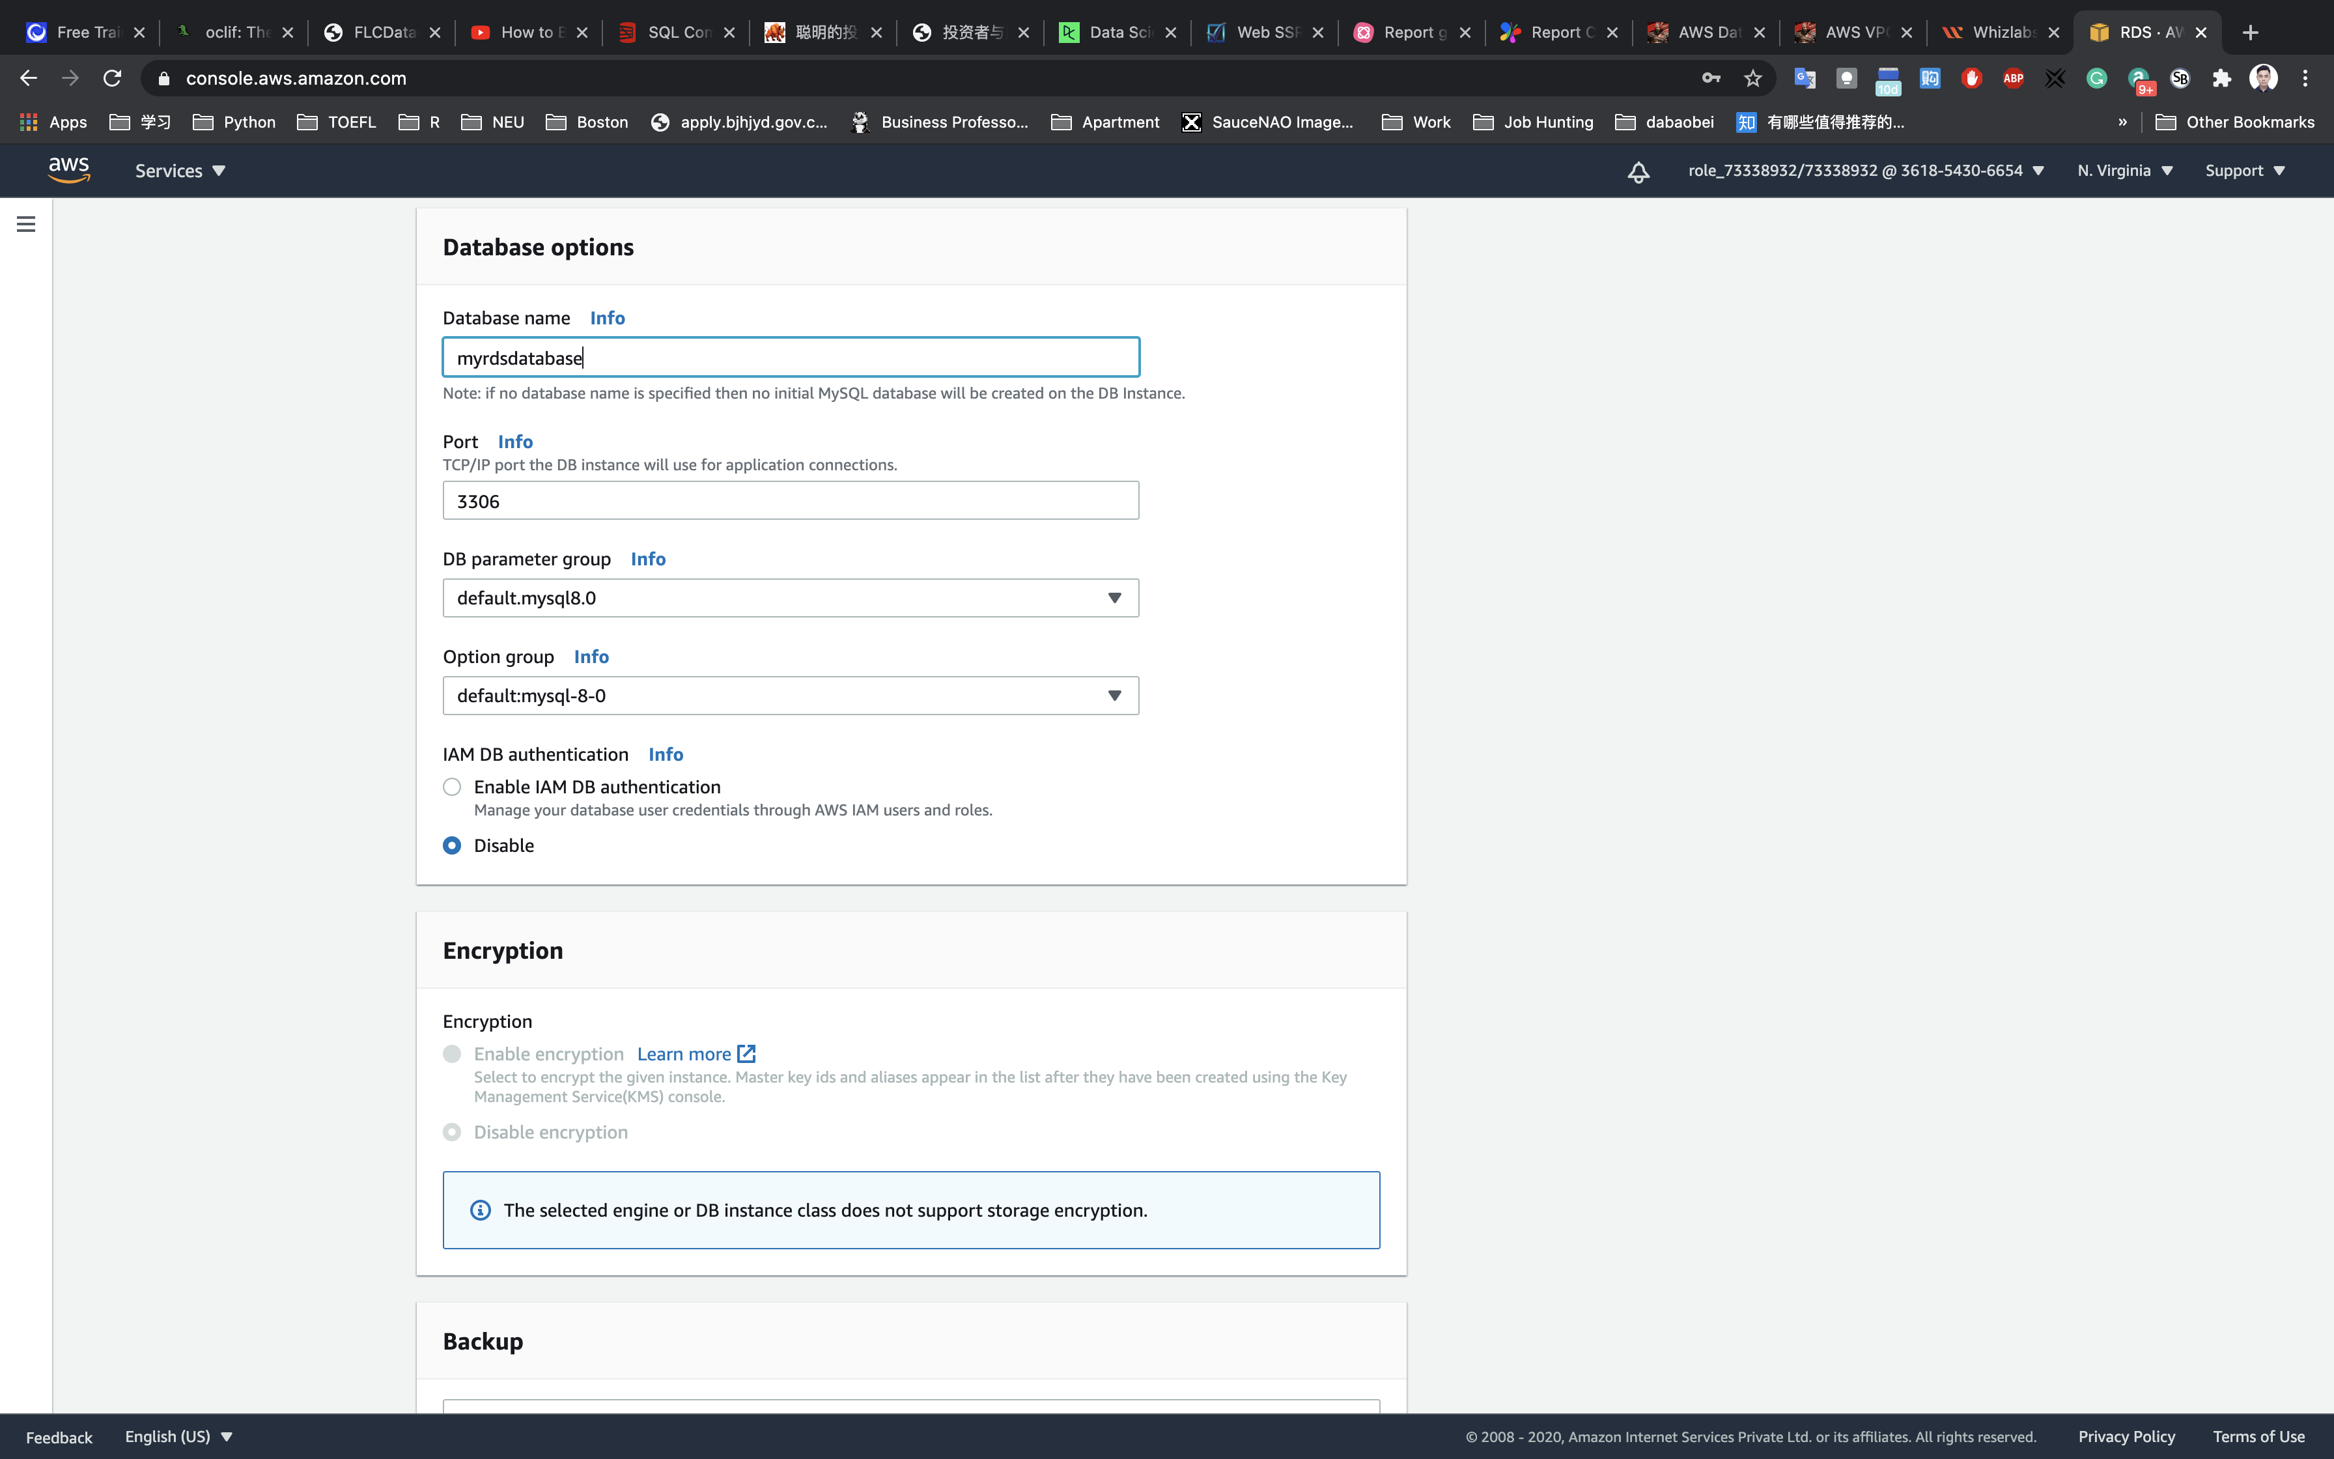This screenshot has width=2334, height=1459.
Task: Select Enable IAM DB authentication
Action: (x=451, y=787)
